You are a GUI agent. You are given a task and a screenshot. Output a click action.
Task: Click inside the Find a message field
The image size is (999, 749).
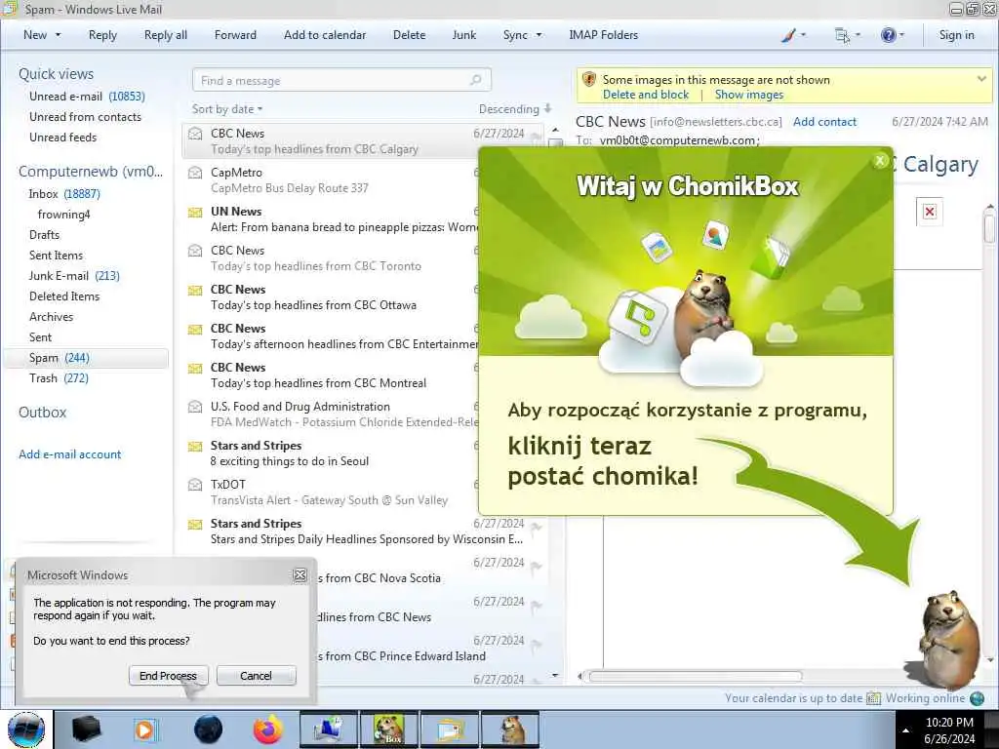tap(341, 80)
